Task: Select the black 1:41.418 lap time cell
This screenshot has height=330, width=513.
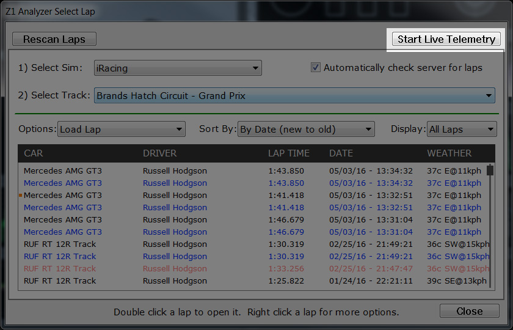Action: pyautogui.click(x=286, y=196)
